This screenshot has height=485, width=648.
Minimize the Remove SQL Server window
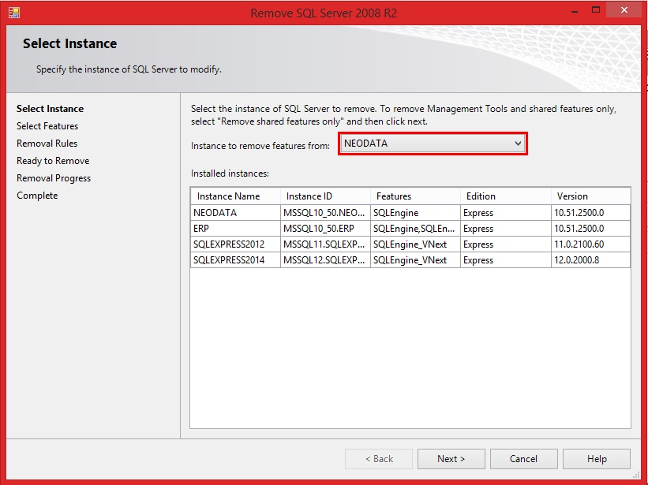pyautogui.click(x=575, y=10)
